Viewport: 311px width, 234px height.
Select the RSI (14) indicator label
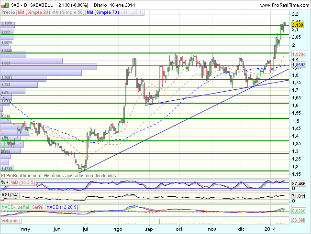10,195
